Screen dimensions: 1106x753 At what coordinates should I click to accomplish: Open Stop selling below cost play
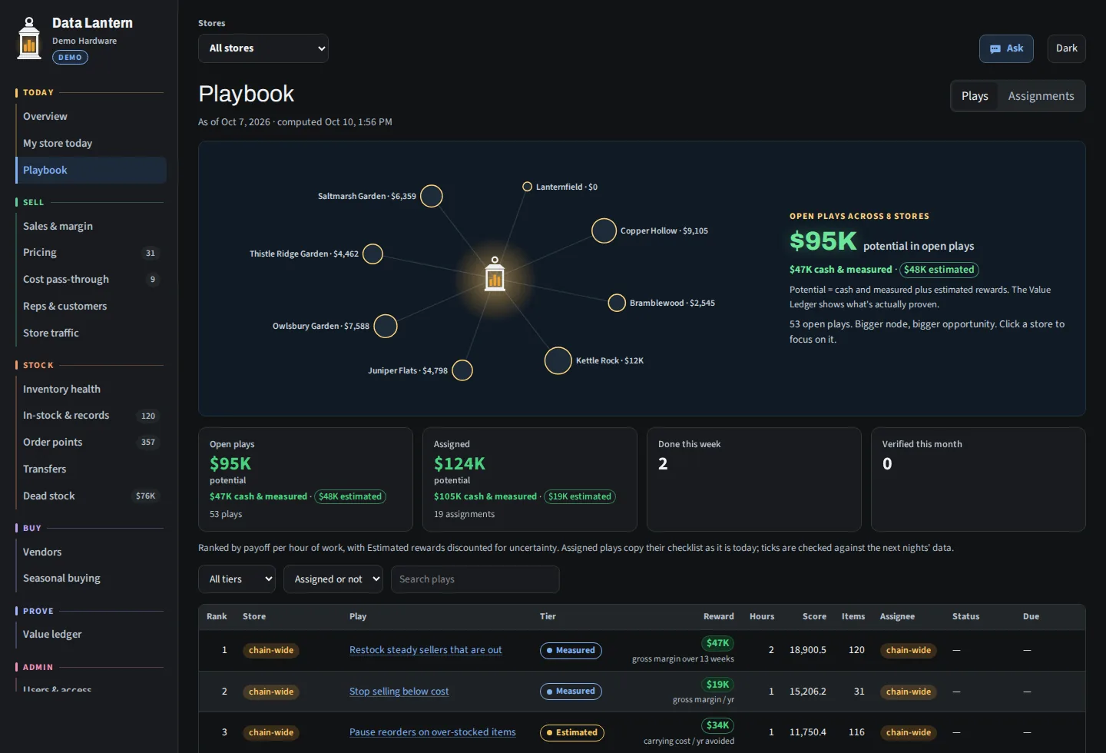coord(399,692)
